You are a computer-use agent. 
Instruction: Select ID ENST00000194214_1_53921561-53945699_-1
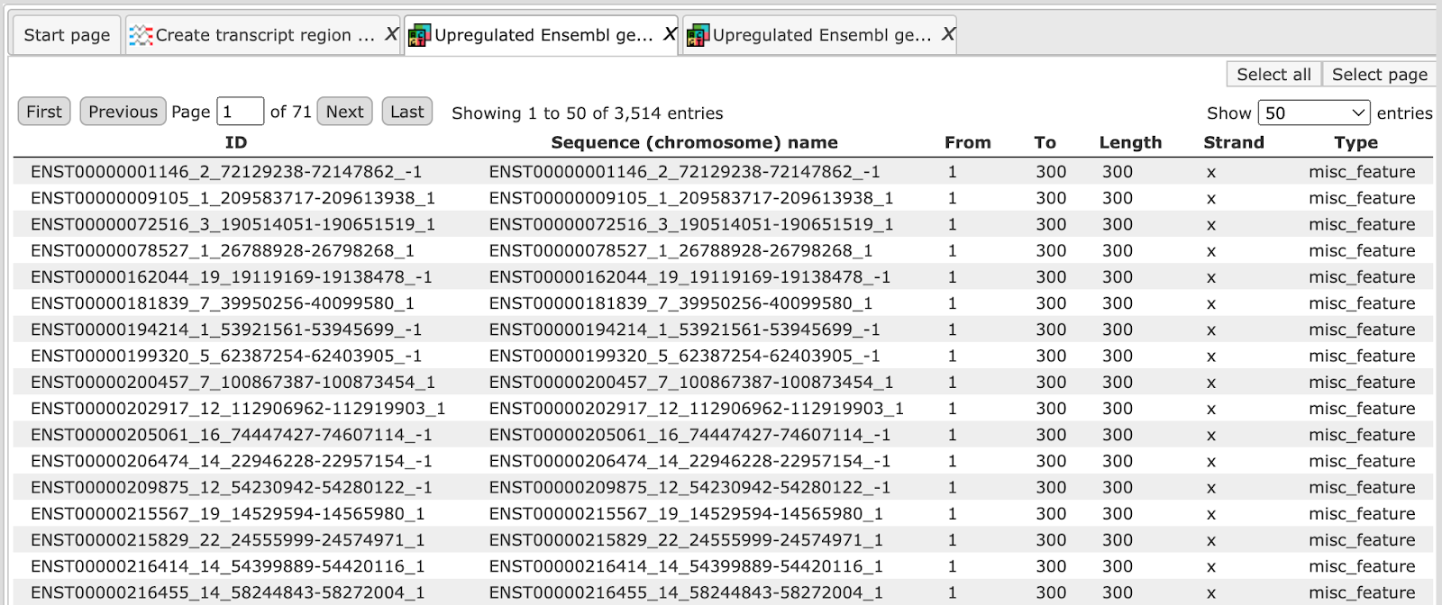(x=226, y=330)
